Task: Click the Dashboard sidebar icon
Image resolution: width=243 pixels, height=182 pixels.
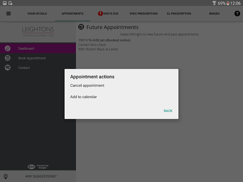Action: click(x=8, y=48)
